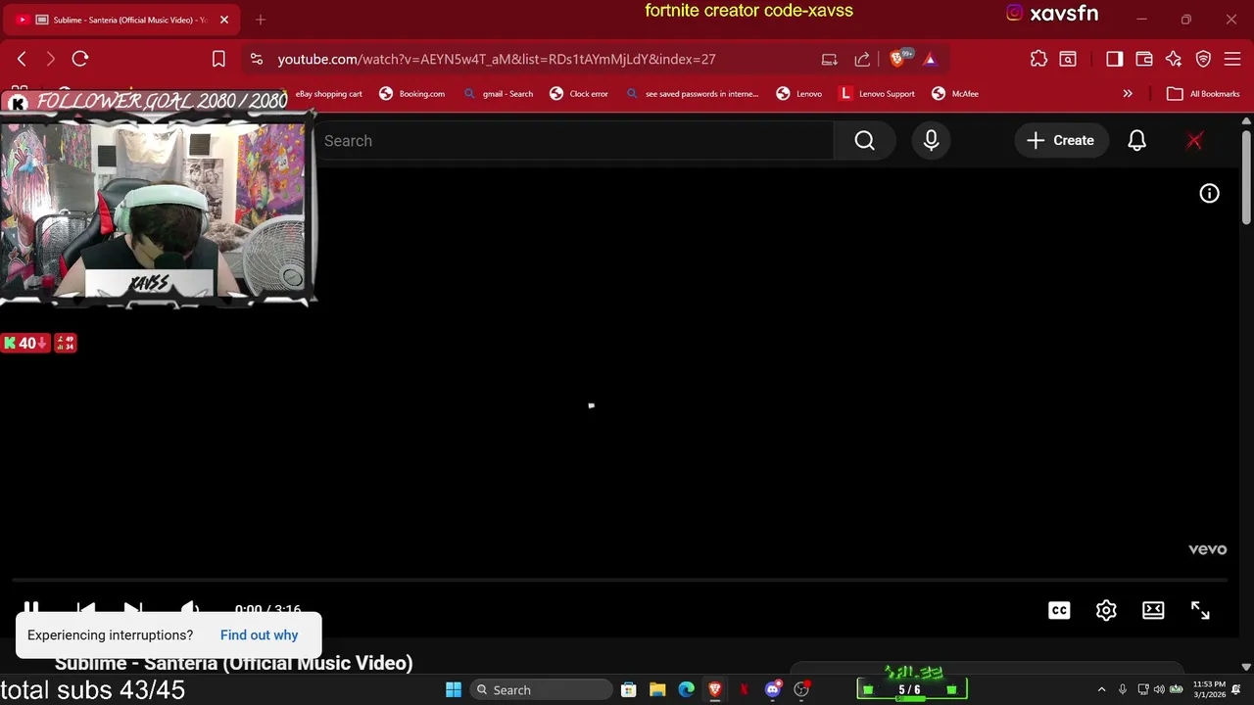The width and height of the screenshot is (1254, 705).
Task: Open Brave Shields lion icon
Action: [897, 59]
